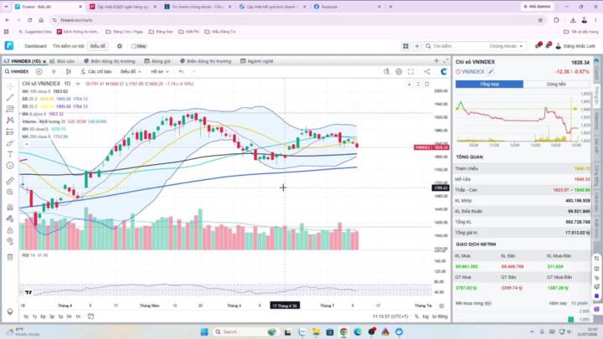Click the 10 phiên link
This screenshot has height=339, width=603.
[x=580, y=303]
